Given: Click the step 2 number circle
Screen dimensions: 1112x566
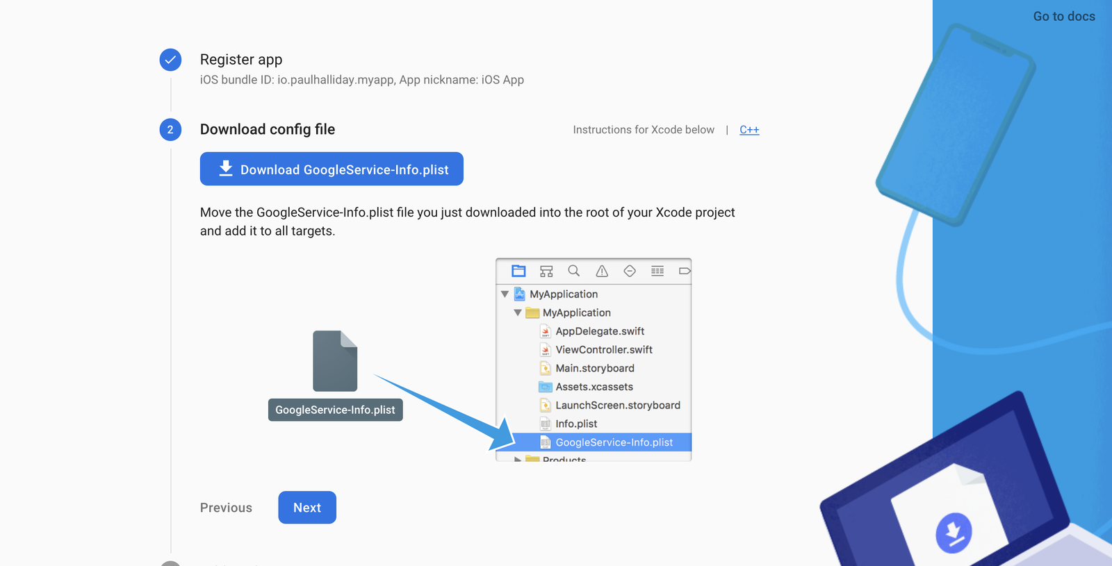Looking at the screenshot, I should [170, 130].
